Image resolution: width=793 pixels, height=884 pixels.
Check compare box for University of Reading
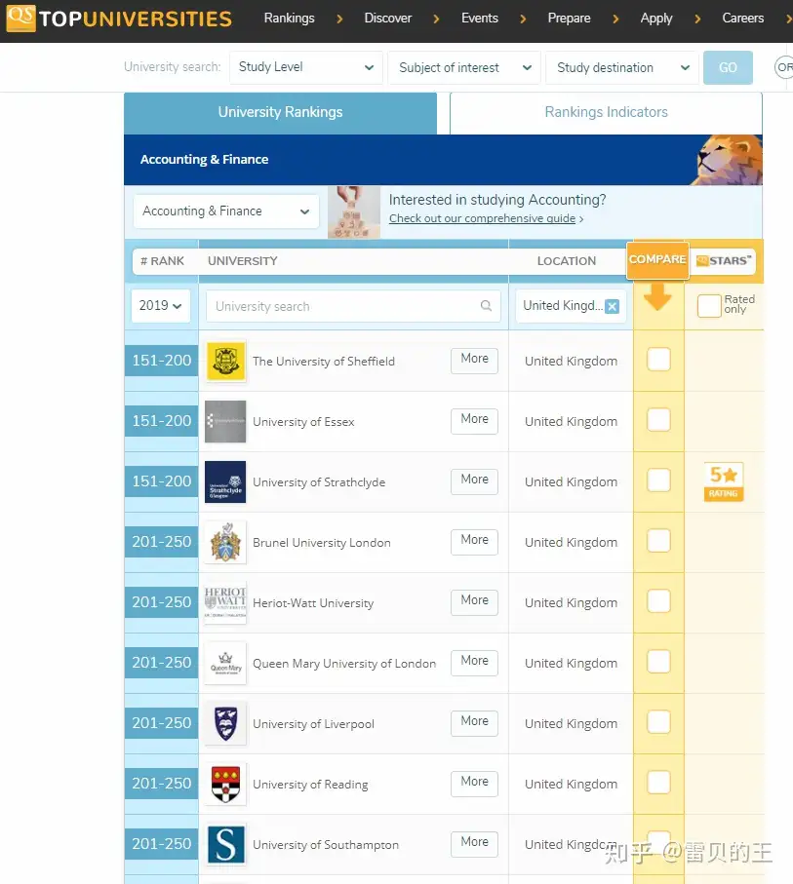coord(658,782)
